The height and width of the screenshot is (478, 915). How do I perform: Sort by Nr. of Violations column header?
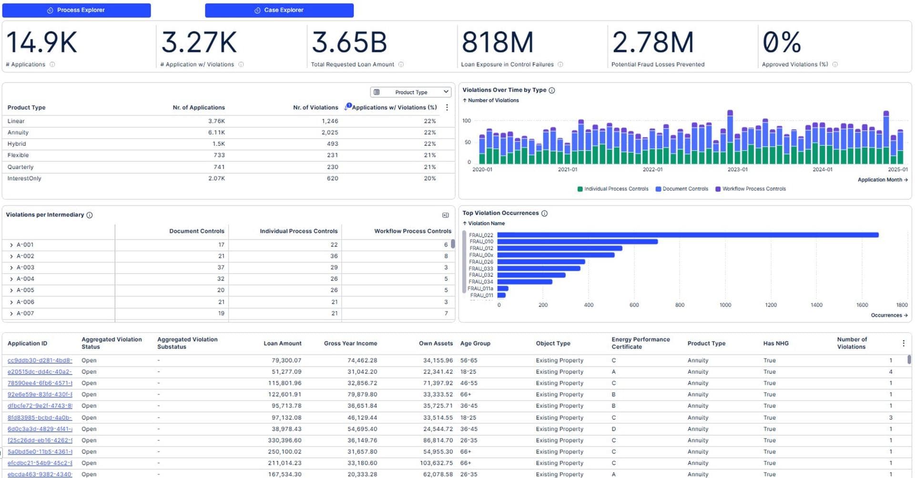pos(315,108)
